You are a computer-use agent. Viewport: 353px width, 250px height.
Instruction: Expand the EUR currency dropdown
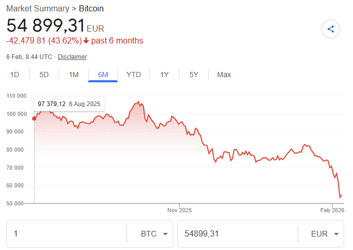pos(321,234)
